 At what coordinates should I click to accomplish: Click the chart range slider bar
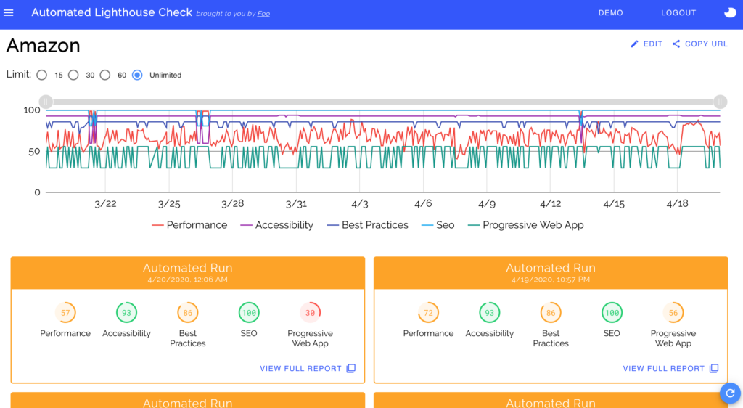click(x=383, y=102)
